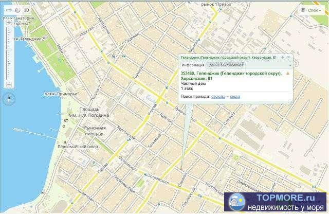The image size is (329, 214).
Task: Build a route via the отсюда link
Action: point(218,97)
